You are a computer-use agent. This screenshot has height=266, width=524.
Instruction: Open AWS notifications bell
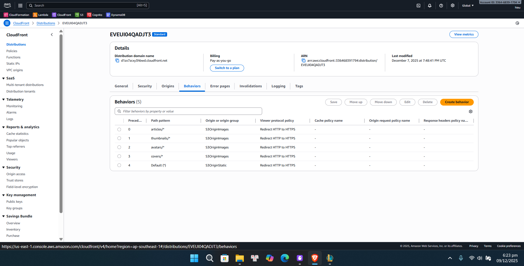coord(430,5)
